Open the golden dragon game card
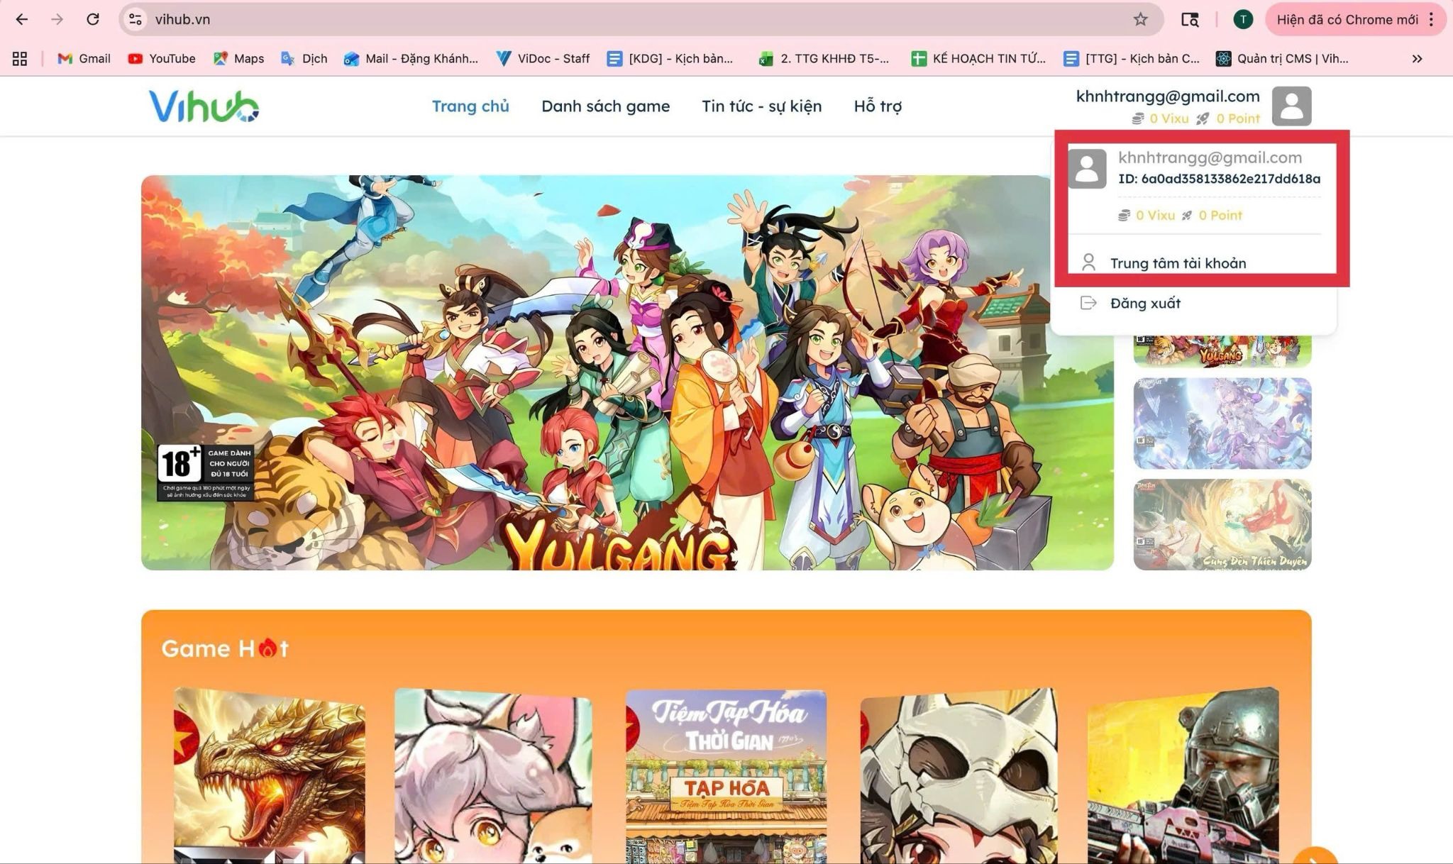This screenshot has height=864, width=1453. (x=270, y=775)
